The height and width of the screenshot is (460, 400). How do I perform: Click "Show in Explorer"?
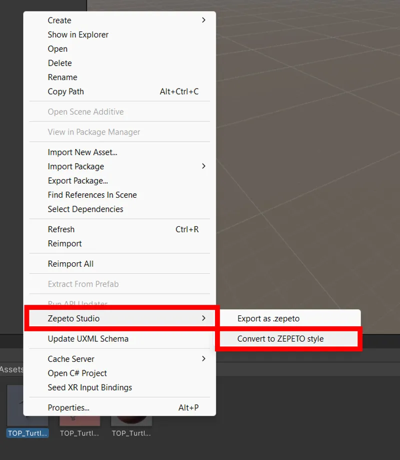click(78, 35)
